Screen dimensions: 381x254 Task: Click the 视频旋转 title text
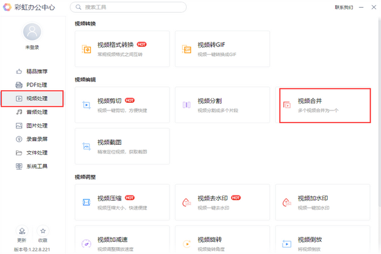(x=210, y=239)
